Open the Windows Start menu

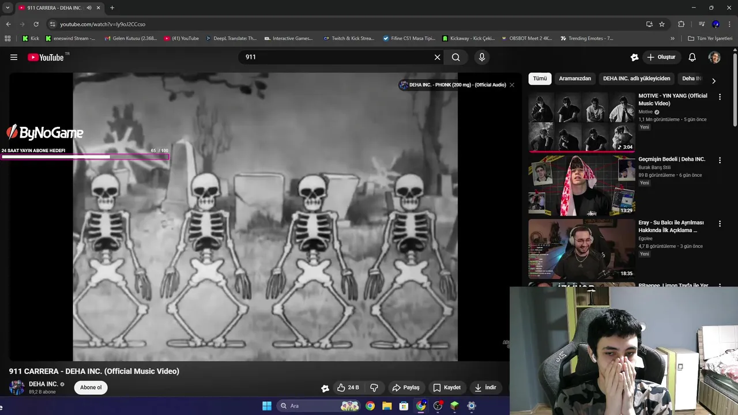point(267,406)
